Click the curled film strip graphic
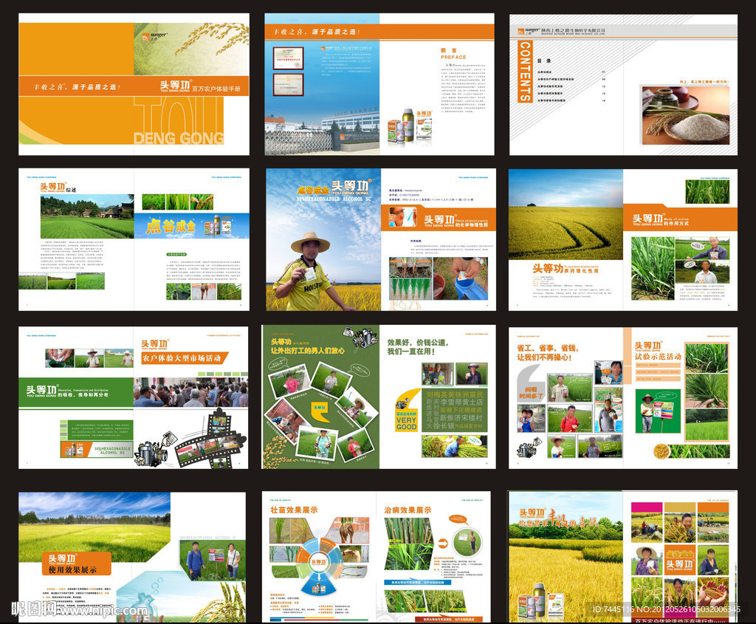 (212, 439)
